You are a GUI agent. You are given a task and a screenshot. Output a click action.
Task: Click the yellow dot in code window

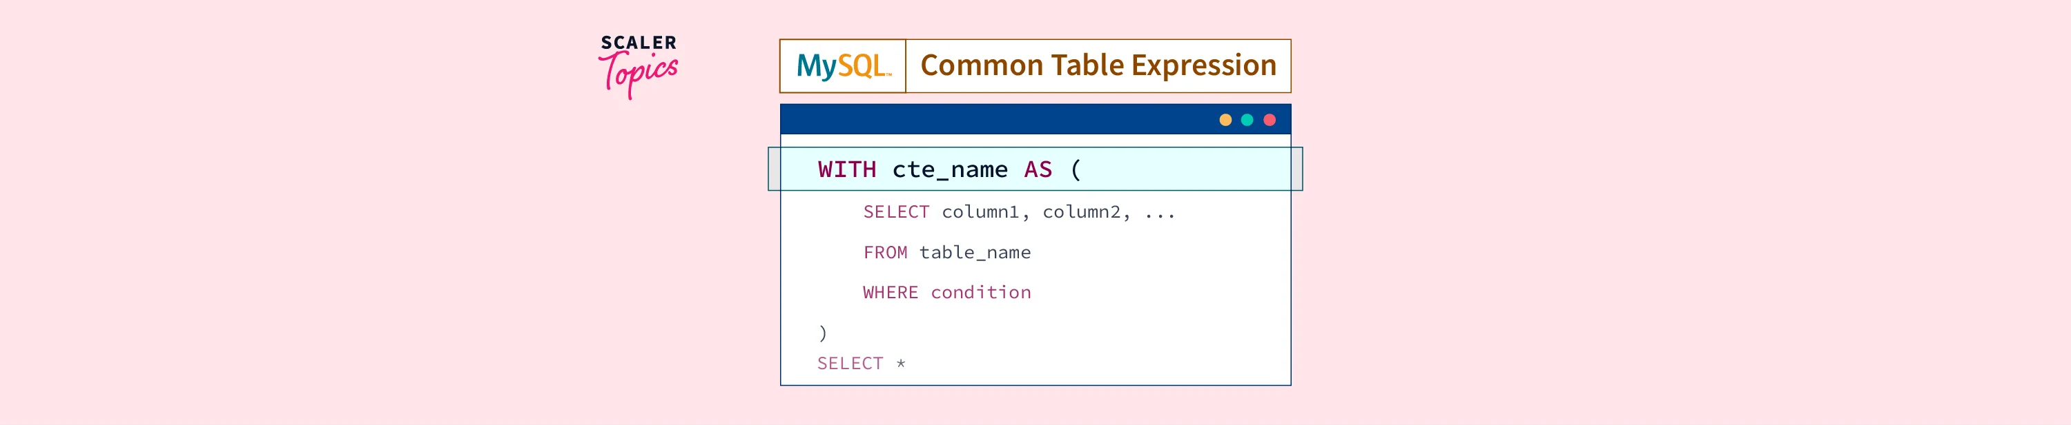1225,121
